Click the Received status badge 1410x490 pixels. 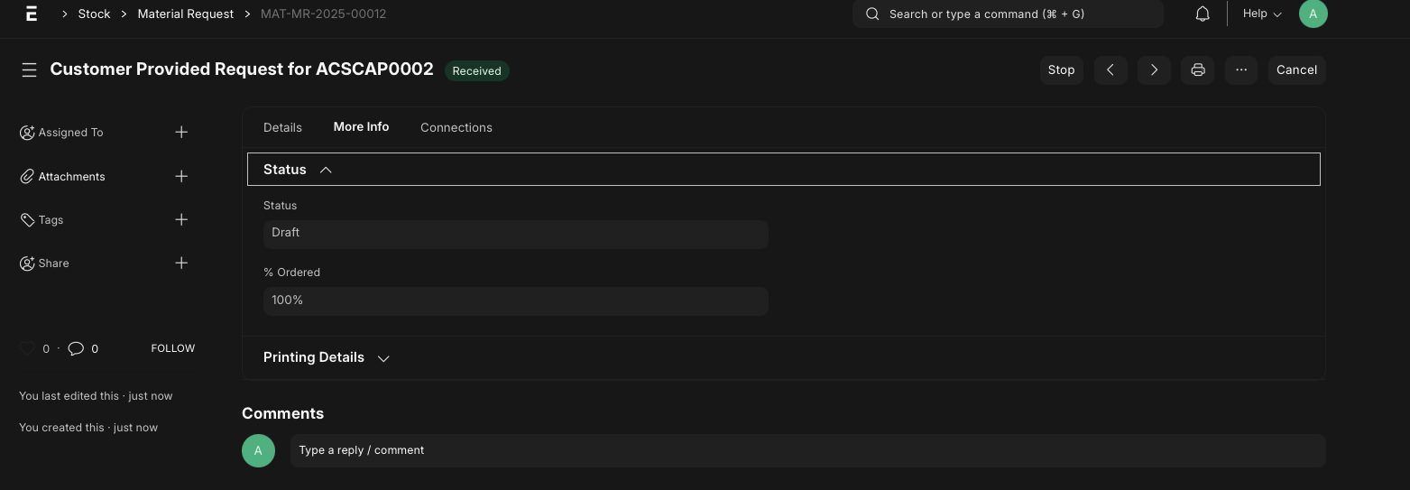[476, 70]
